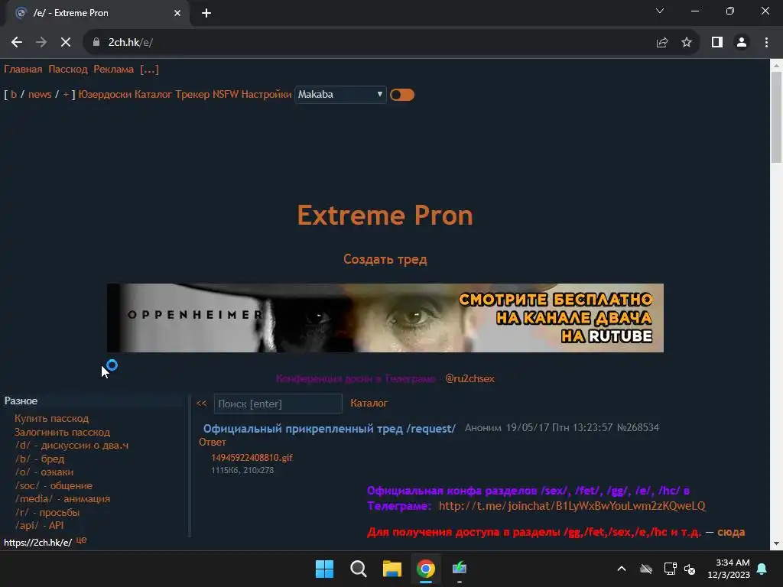The image size is (783, 587).
Task: Open the Главная link
Action: (23, 70)
